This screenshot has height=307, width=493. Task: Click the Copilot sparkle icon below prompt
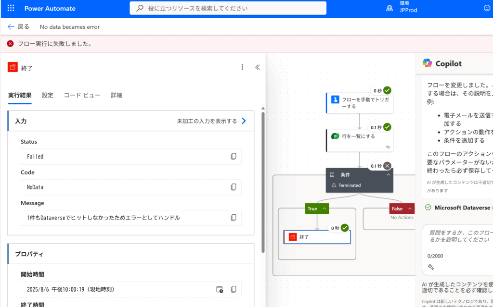point(431,267)
